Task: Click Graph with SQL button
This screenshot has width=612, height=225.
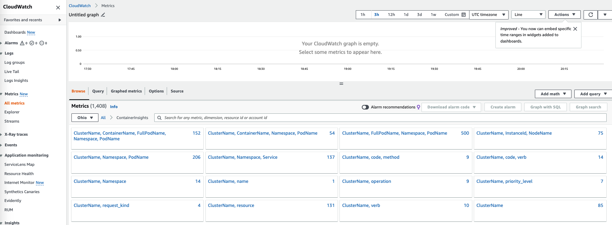Action: tap(546, 107)
